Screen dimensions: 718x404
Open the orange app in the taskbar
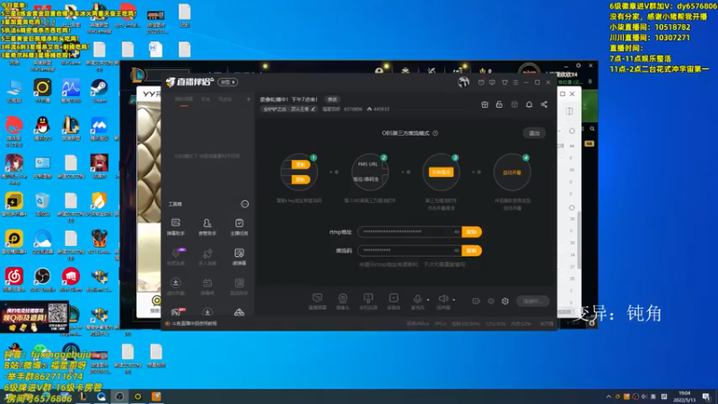(x=156, y=396)
